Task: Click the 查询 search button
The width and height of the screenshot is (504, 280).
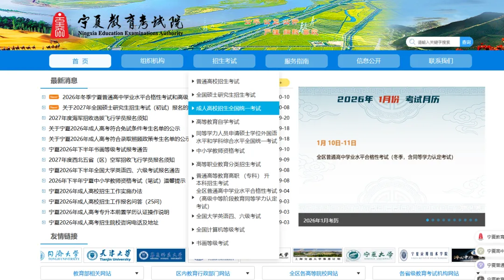Action: click(x=466, y=42)
